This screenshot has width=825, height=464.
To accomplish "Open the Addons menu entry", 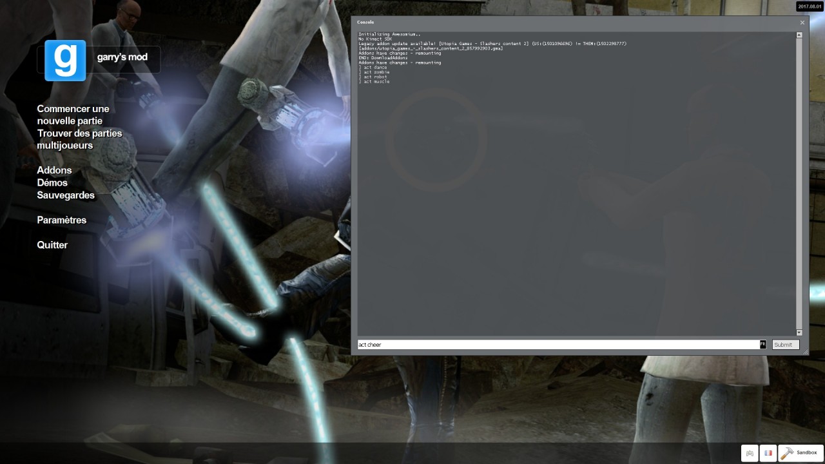I will [x=54, y=170].
